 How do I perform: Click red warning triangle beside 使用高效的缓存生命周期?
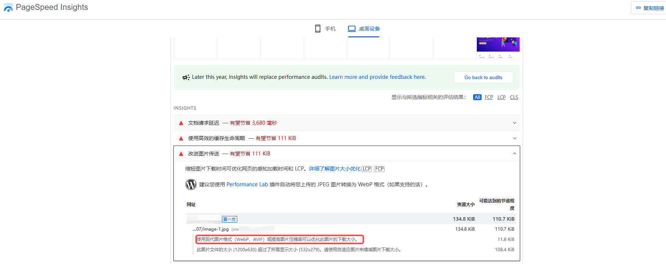coord(181,139)
